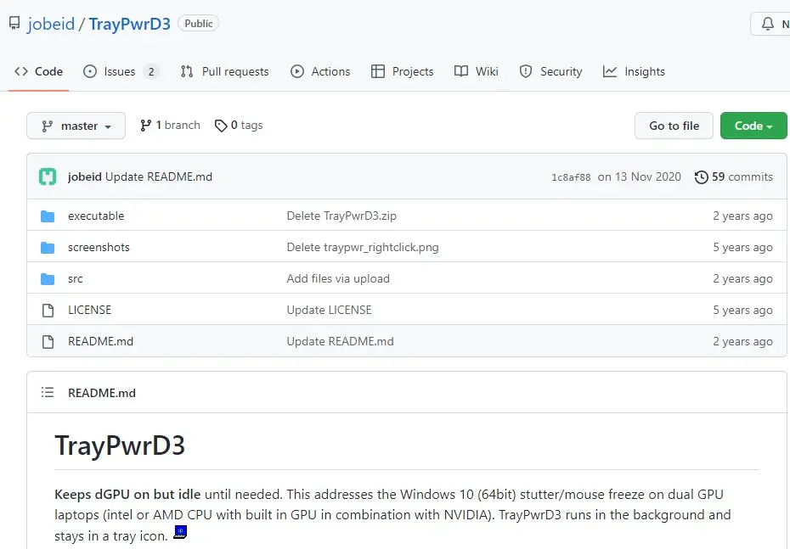Open the jobeid owner link
Viewport: 790px width, 549px height.
click(x=51, y=24)
